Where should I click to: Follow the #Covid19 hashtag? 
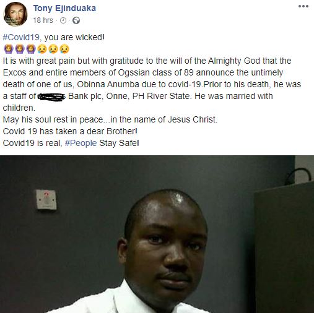tap(21, 37)
